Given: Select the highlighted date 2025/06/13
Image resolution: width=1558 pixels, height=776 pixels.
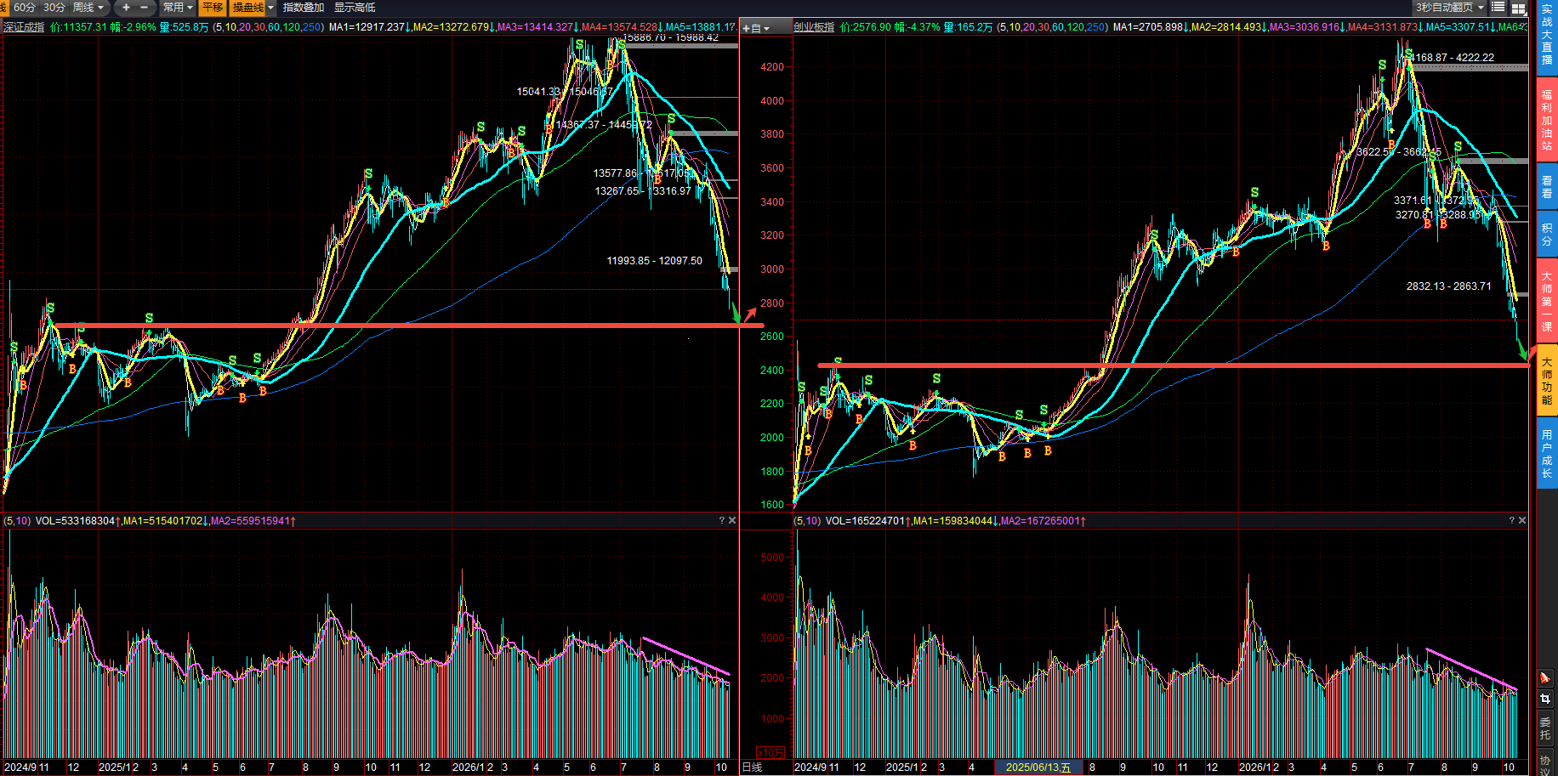Looking at the screenshot, I should pyautogui.click(x=1038, y=768).
